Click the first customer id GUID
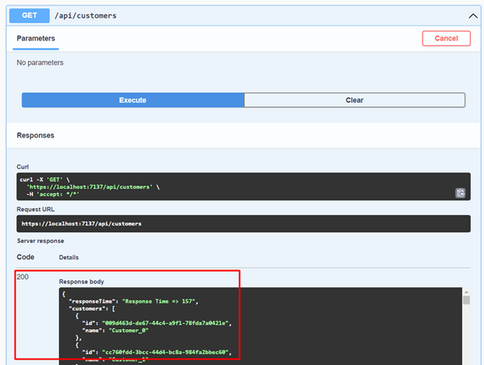484x365 pixels. (x=167, y=322)
